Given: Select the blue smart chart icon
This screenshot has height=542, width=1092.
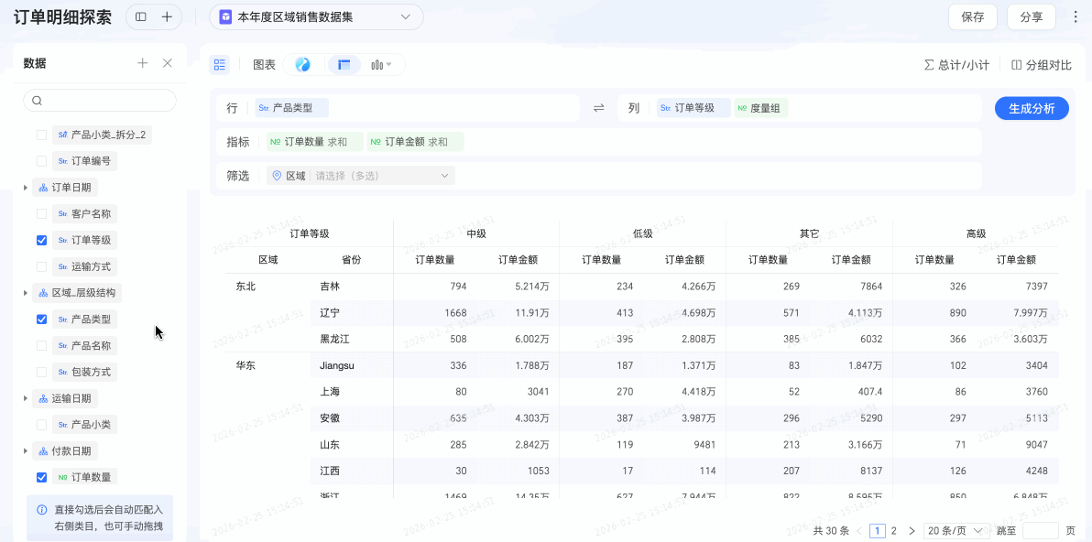Looking at the screenshot, I should (302, 65).
